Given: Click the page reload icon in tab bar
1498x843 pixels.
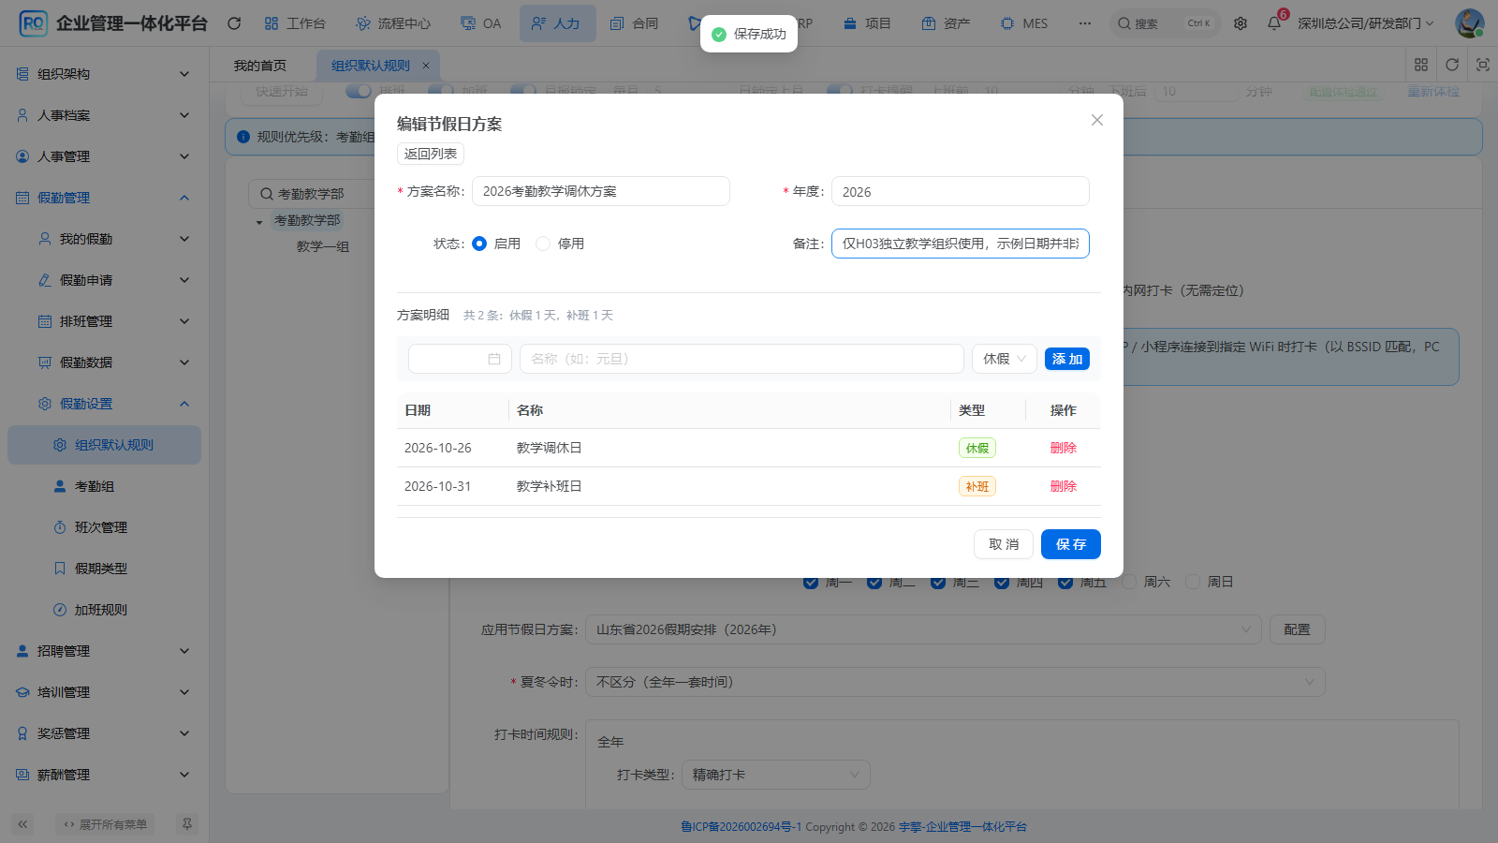Looking at the screenshot, I should click(x=1452, y=65).
